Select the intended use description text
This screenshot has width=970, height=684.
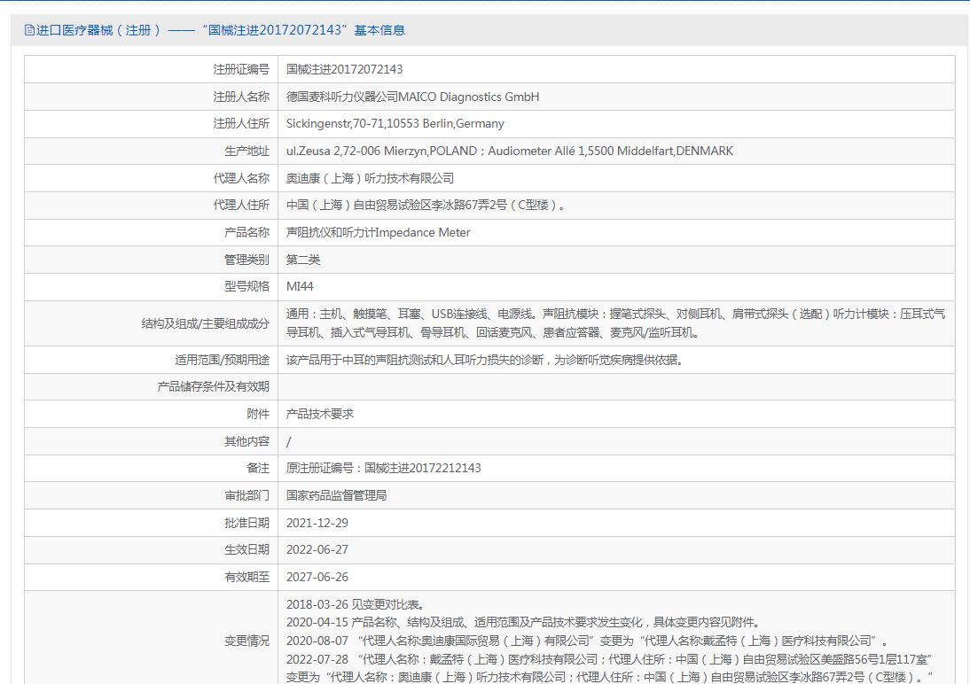pos(484,360)
